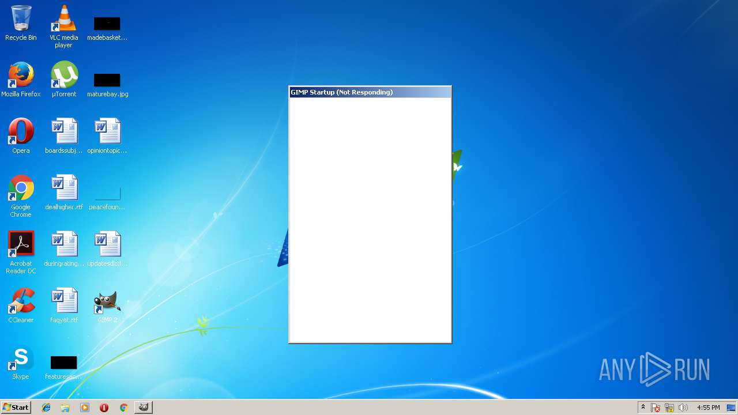Launch Opera from the taskbar
The image size is (738, 415).
104,408
